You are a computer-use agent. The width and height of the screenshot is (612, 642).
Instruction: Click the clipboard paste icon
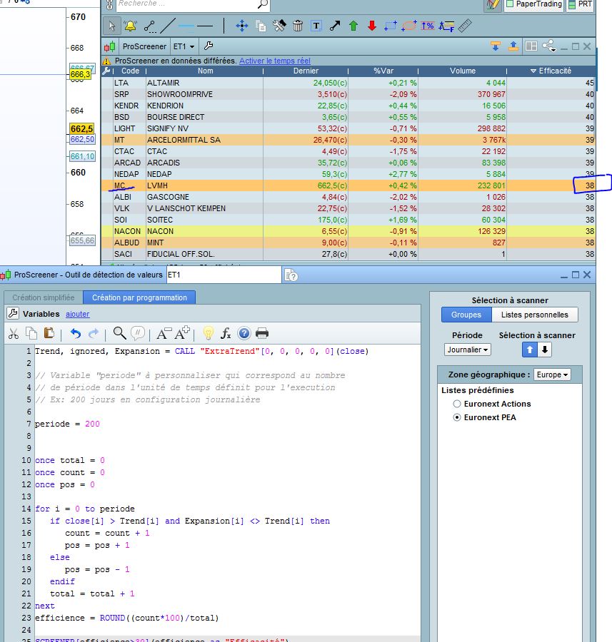(x=49, y=333)
